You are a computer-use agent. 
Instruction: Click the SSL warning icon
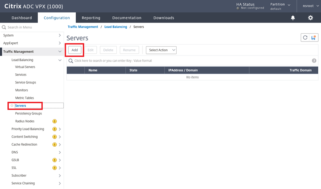pyautogui.click(x=54, y=168)
